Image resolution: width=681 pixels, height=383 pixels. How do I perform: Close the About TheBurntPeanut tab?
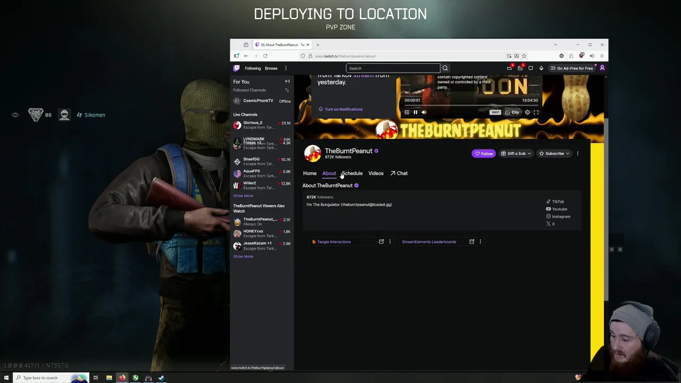coord(308,45)
